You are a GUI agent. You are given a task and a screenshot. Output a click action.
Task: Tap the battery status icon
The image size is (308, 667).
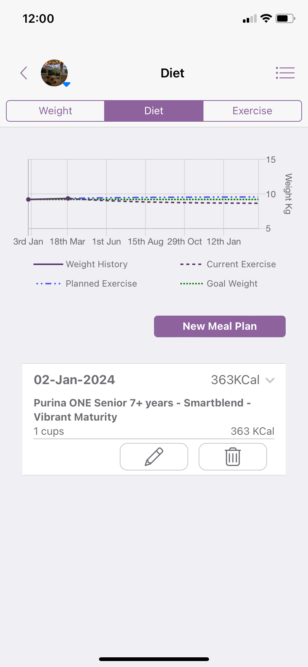tap(285, 19)
